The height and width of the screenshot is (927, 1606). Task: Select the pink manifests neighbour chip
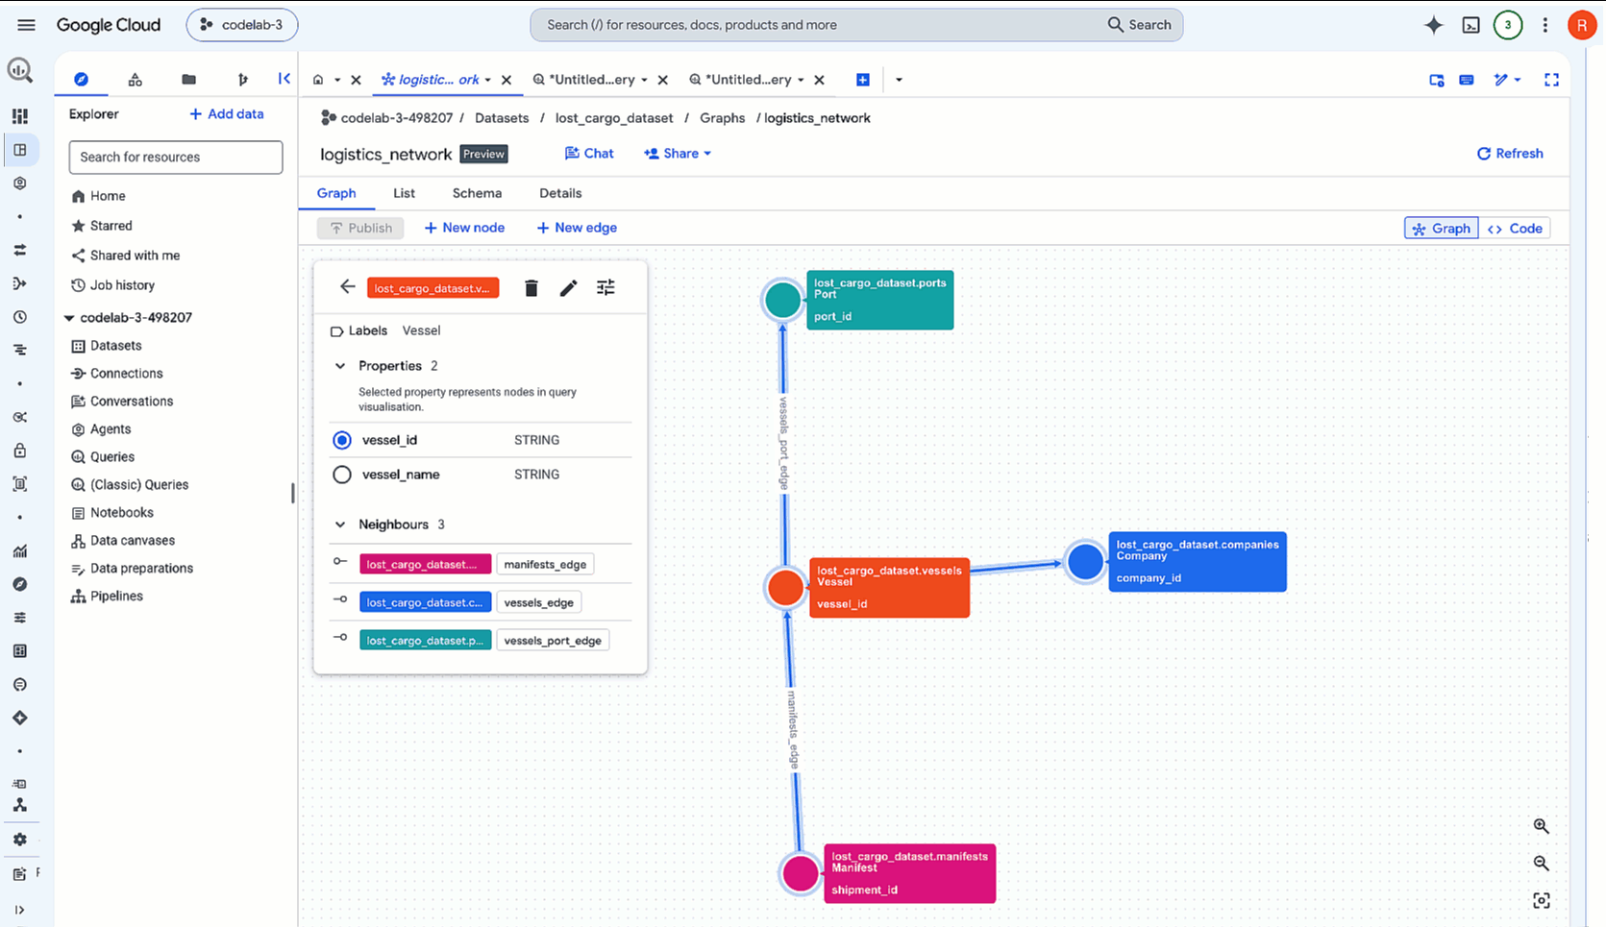425,565
